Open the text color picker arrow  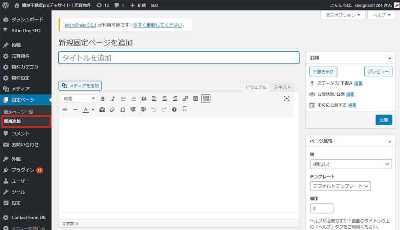93,110
